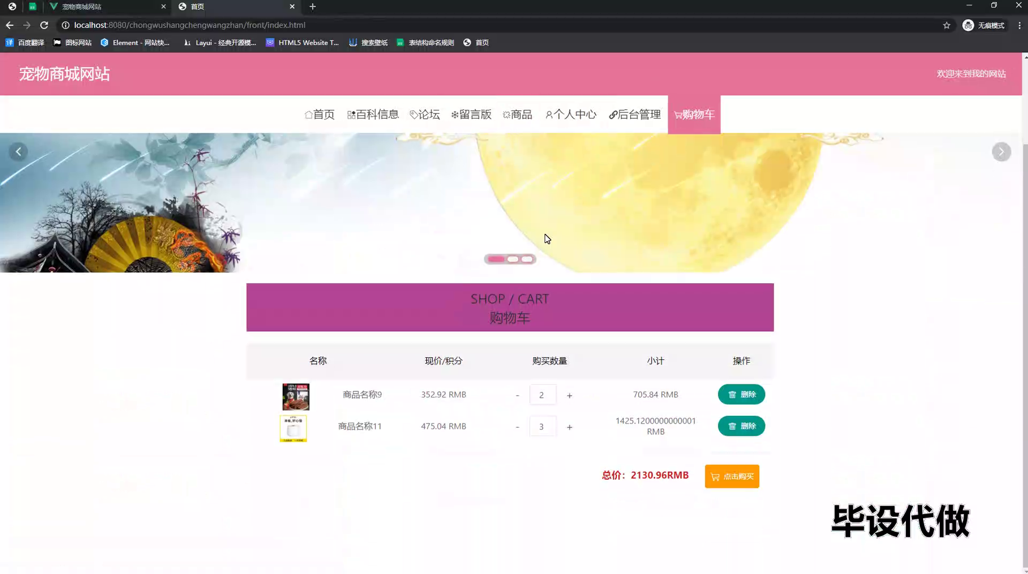Open the 搜索壁纸 bookmark
The height and width of the screenshot is (574, 1028).
368,43
